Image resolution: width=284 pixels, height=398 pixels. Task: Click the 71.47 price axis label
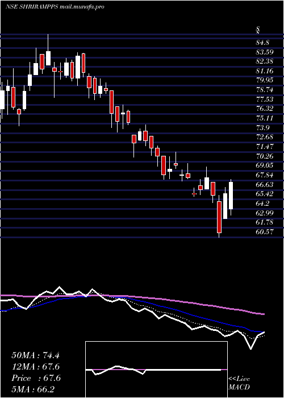pos(265,147)
